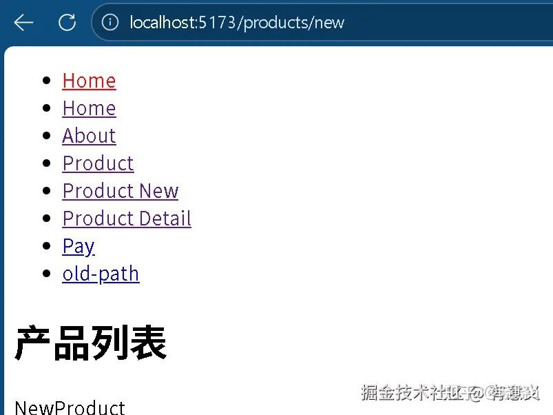Click the bullet beside the Pay link
Screen dimensions: 553x415
[47, 245]
